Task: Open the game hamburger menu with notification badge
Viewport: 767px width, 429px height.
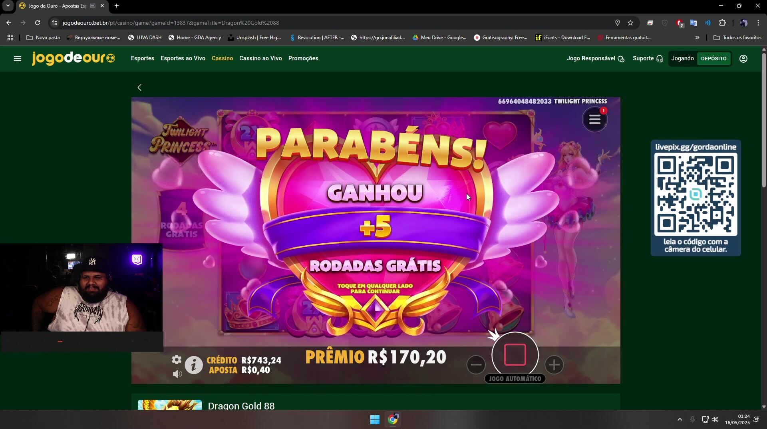Action: 595,119
